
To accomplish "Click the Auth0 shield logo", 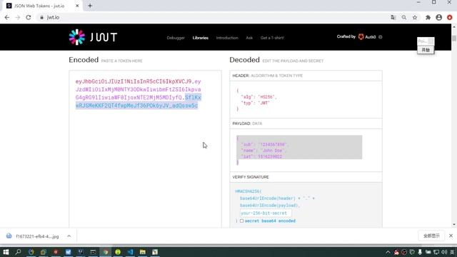I will pyautogui.click(x=361, y=36).
